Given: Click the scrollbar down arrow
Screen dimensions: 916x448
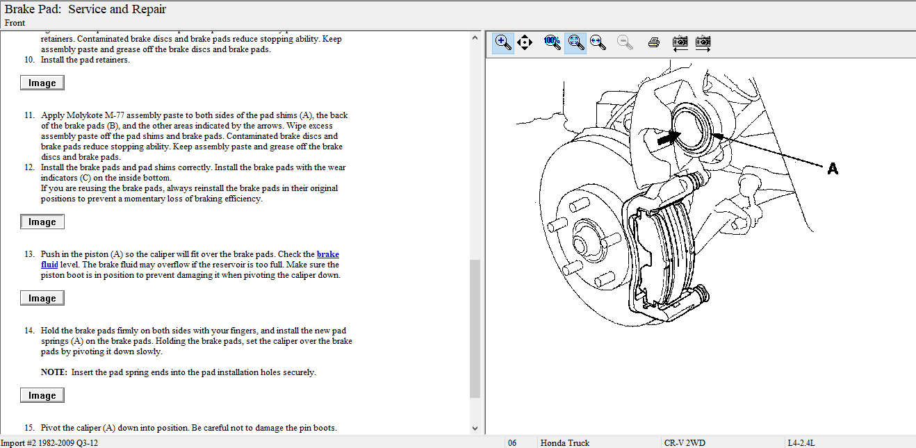Looking at the screenshot, I should 475,429.
